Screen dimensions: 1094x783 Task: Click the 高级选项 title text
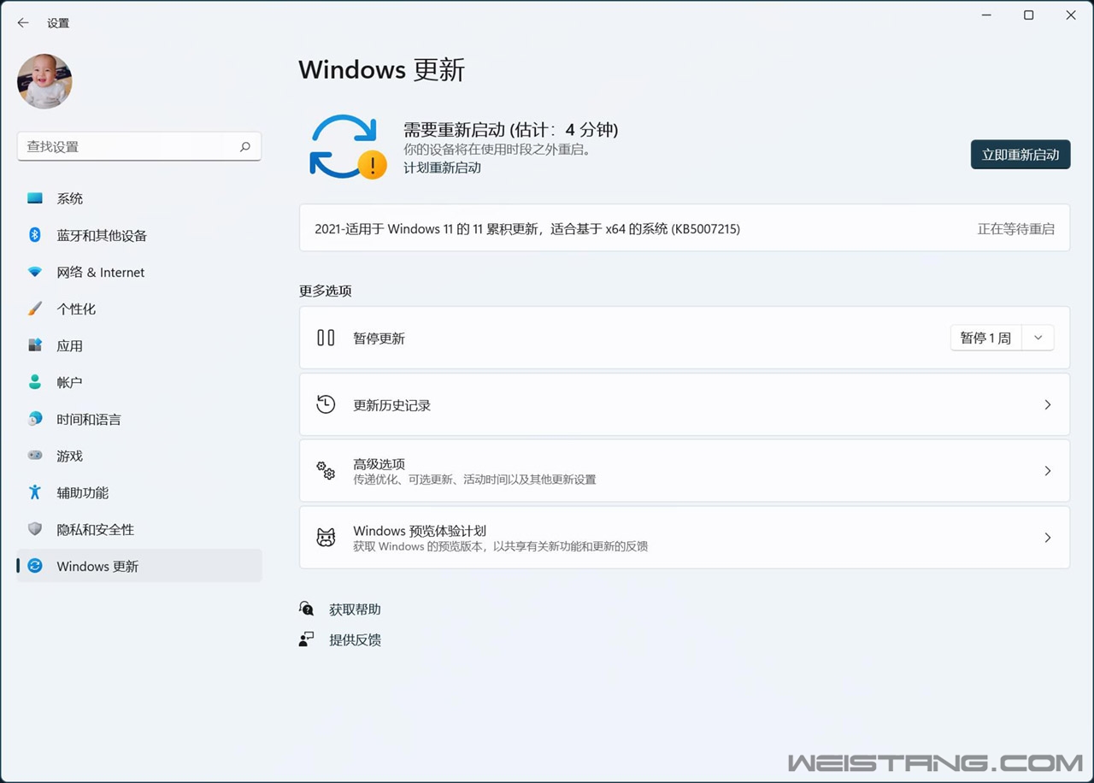coord(379,464)
